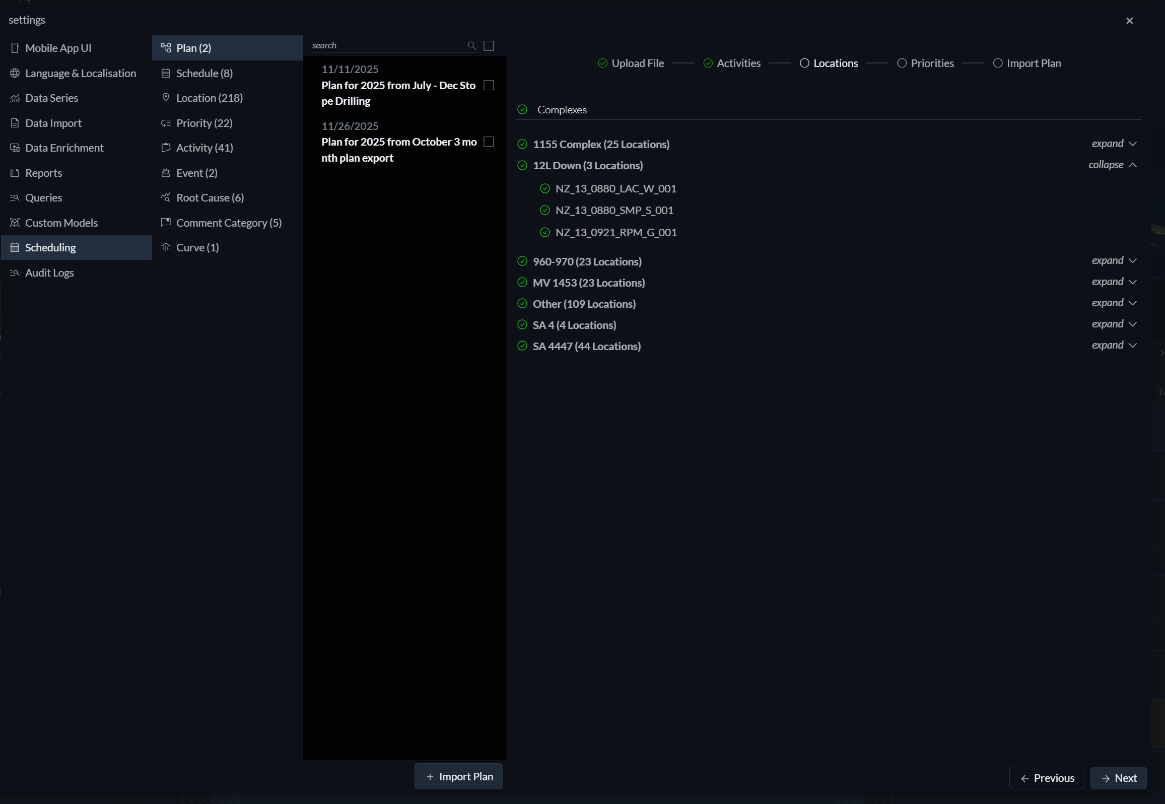1165x804 pixels.
Task: Collapse the 12L Down group
Action: click(x=1113, y=165)
